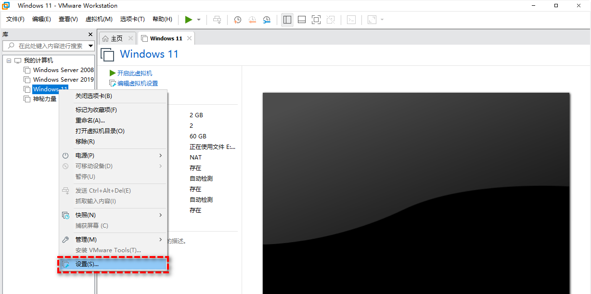
Task: Toggle the show/hide library panel button
Action: coord(287,20)
